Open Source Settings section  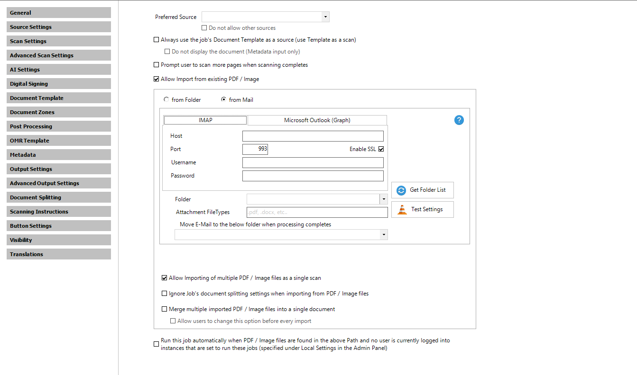pos(59,27)
